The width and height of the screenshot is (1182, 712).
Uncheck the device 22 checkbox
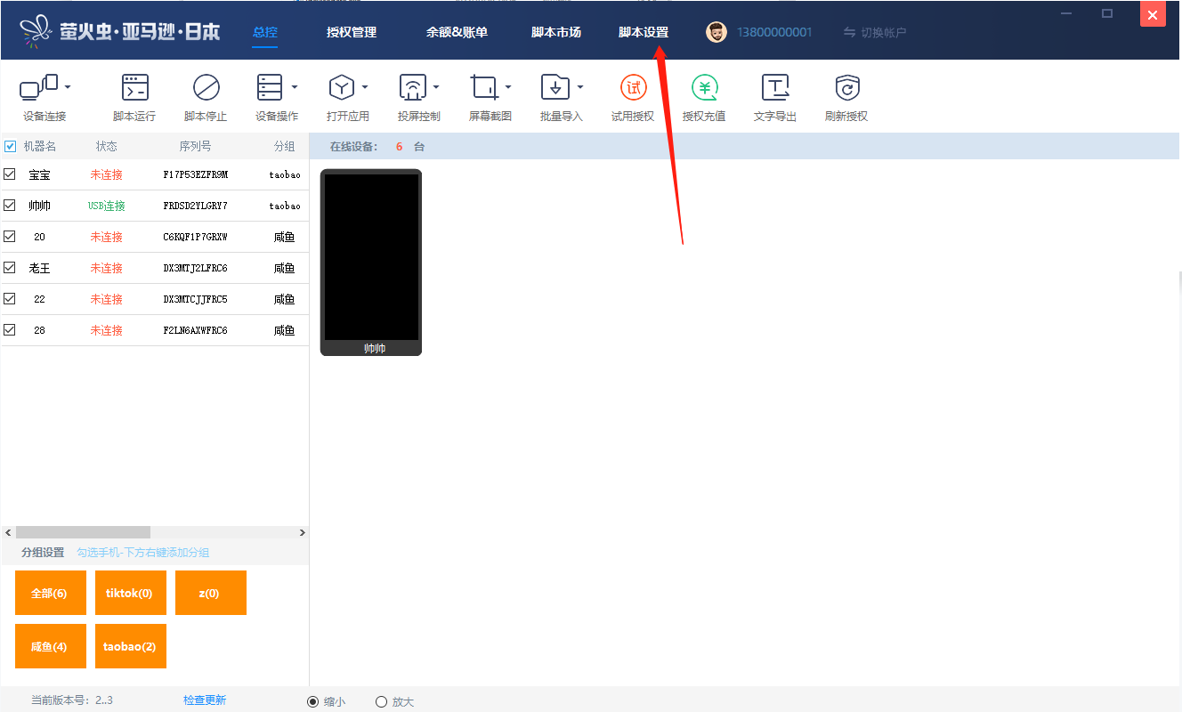(10, 299)
